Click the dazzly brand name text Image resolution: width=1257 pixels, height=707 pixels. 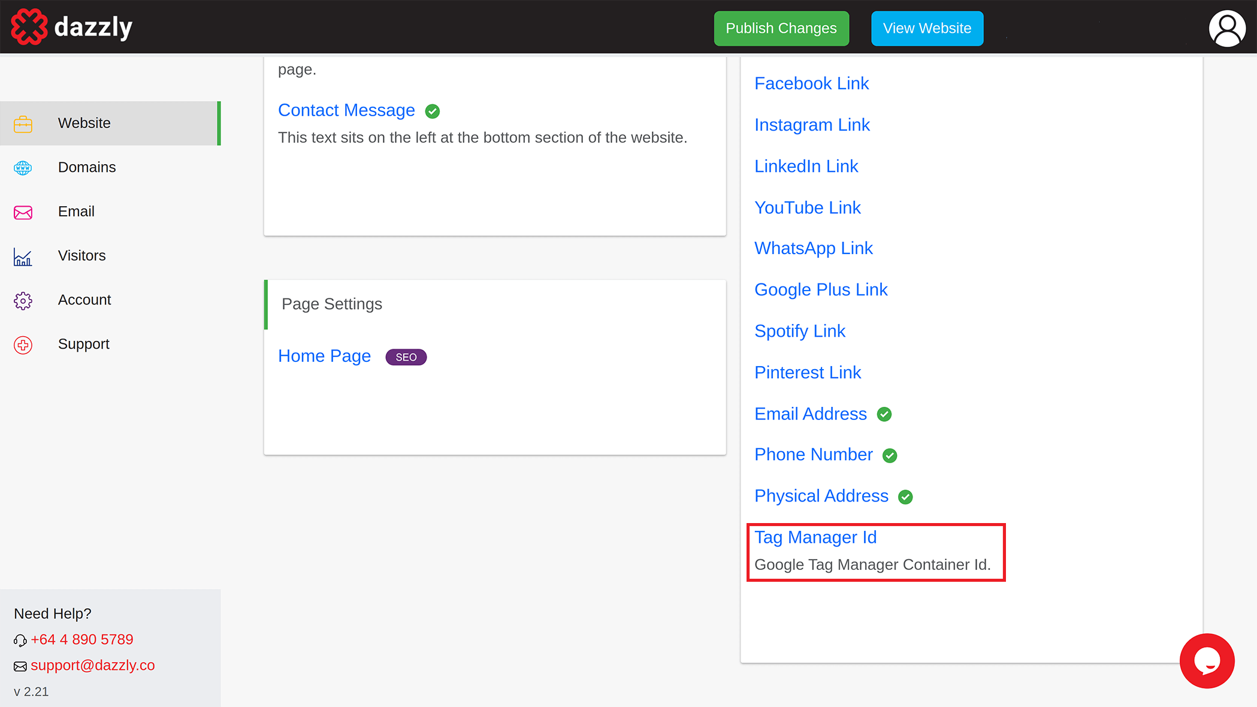[x=93, y=28]
